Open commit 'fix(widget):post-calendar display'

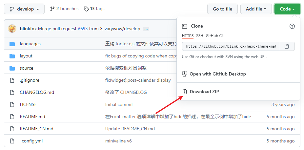138,80
